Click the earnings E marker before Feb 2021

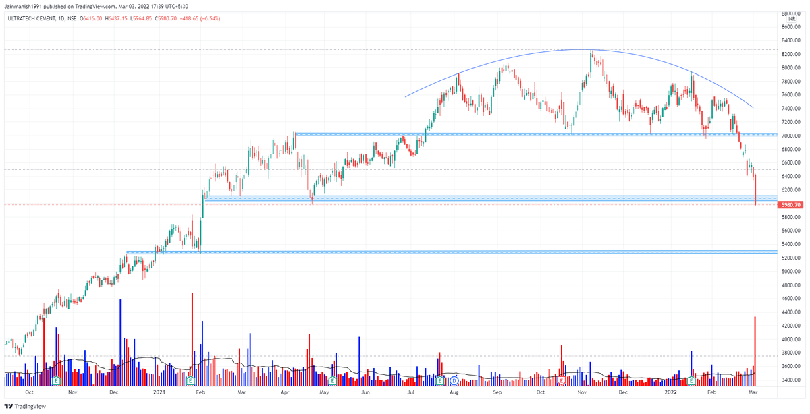click(192, 380)
